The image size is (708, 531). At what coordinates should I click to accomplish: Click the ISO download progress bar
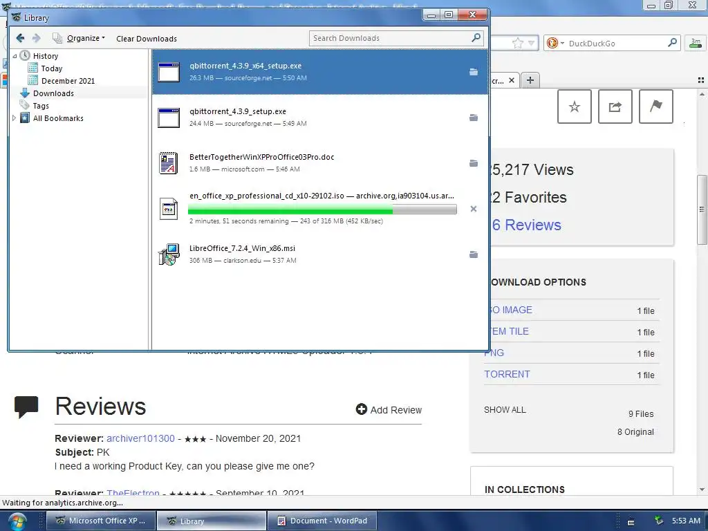(322, 209)
